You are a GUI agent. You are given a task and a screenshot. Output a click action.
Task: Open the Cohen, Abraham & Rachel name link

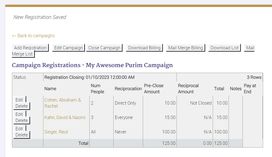63,103
